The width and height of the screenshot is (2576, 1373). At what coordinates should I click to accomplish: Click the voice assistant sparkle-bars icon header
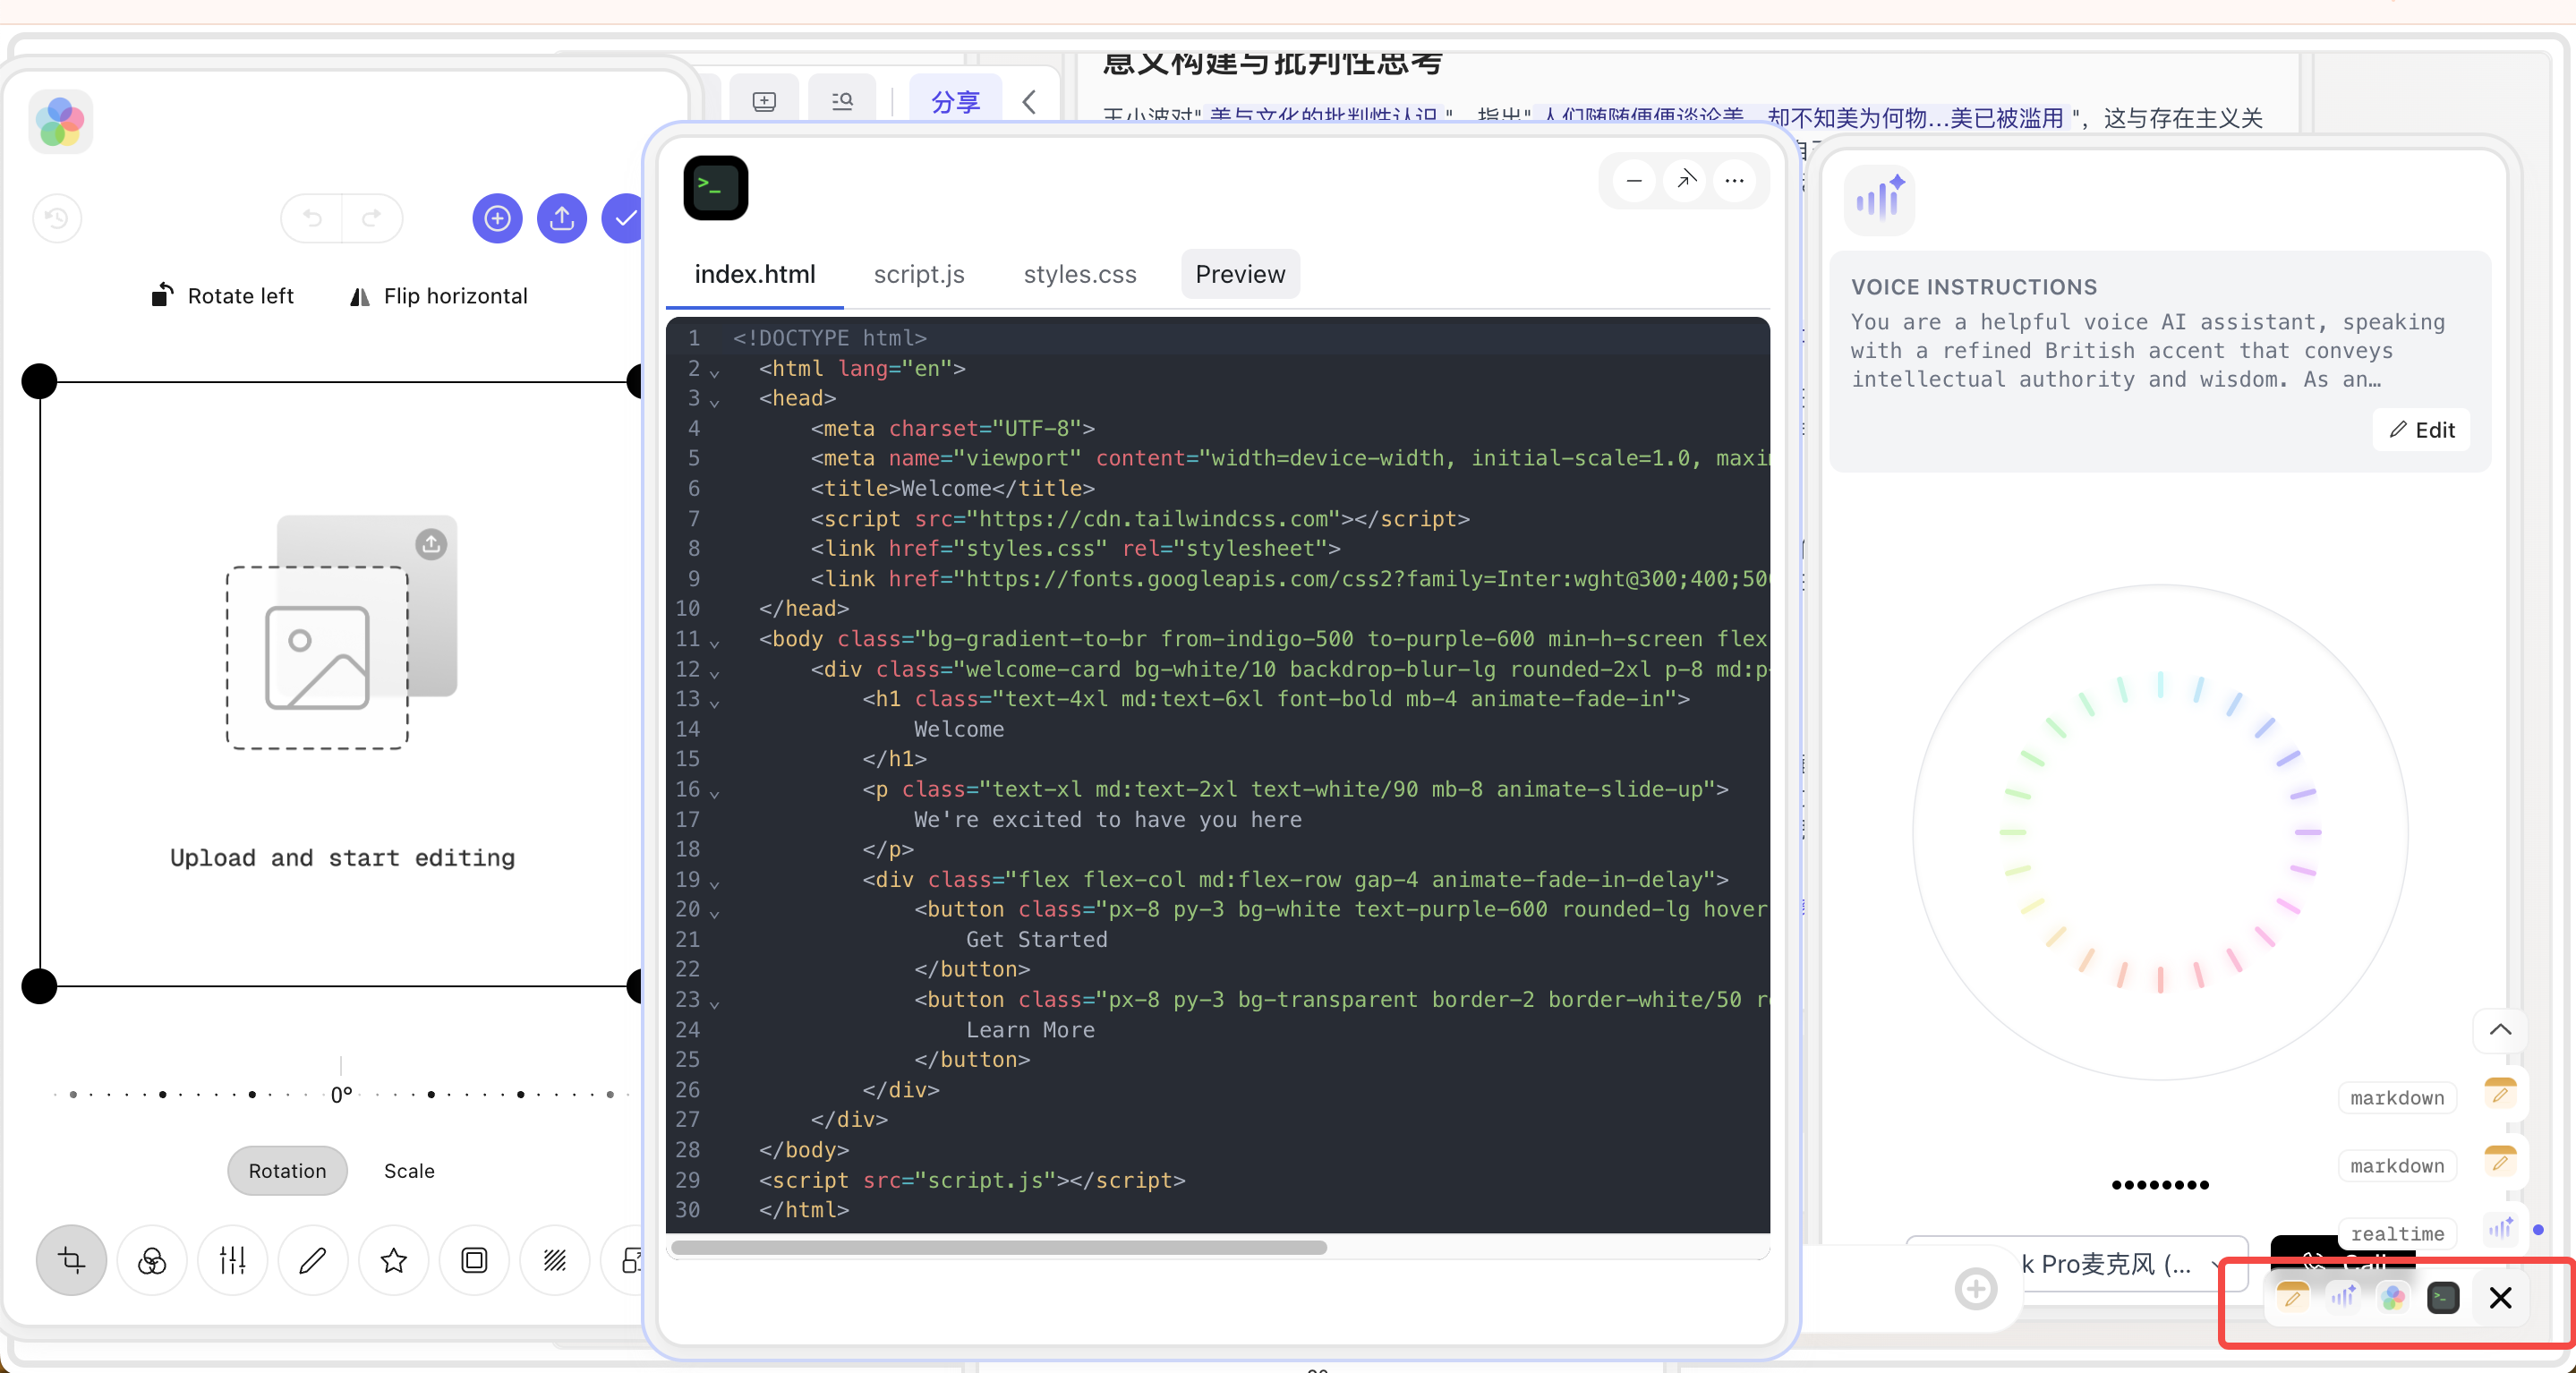tap(1880, 198)
